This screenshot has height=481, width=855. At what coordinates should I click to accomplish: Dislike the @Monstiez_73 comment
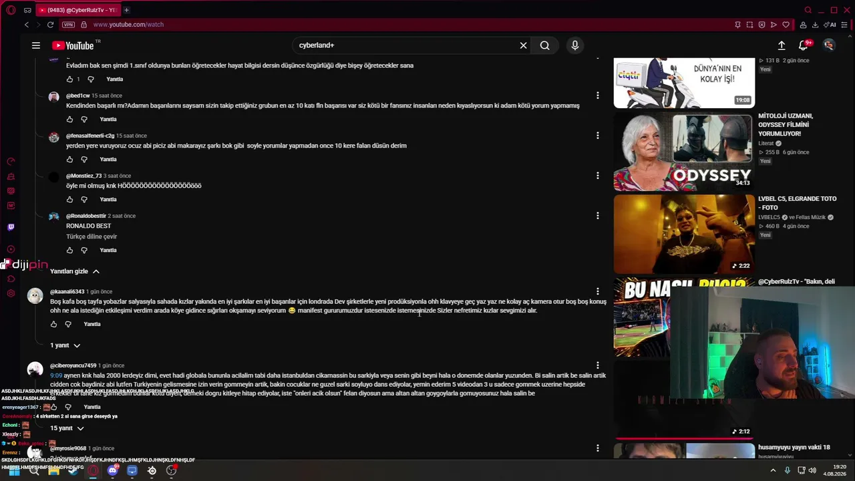(84, 200)
